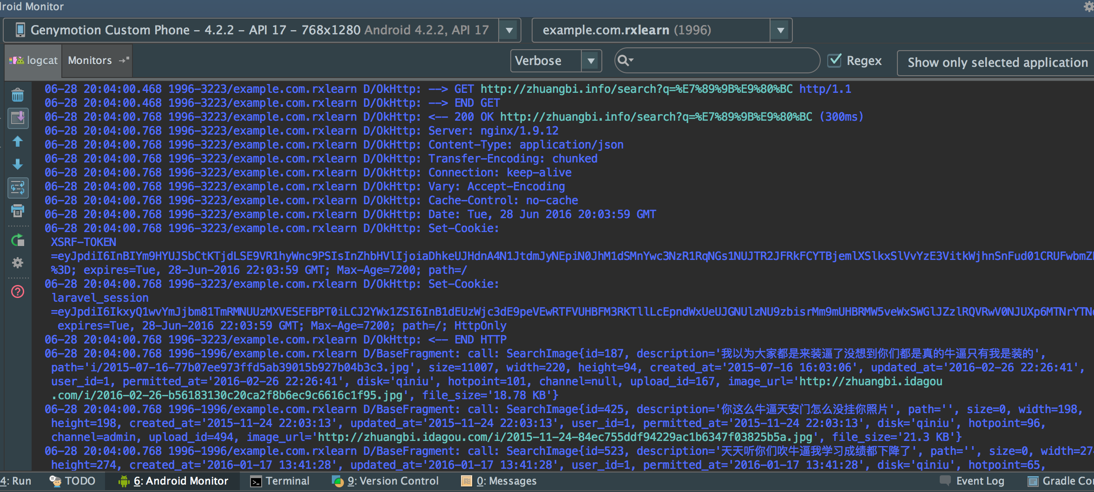Click the down arrow in the logcat sidebar
This screenshot has width=1094, height=492.
(x=18, y=164)
